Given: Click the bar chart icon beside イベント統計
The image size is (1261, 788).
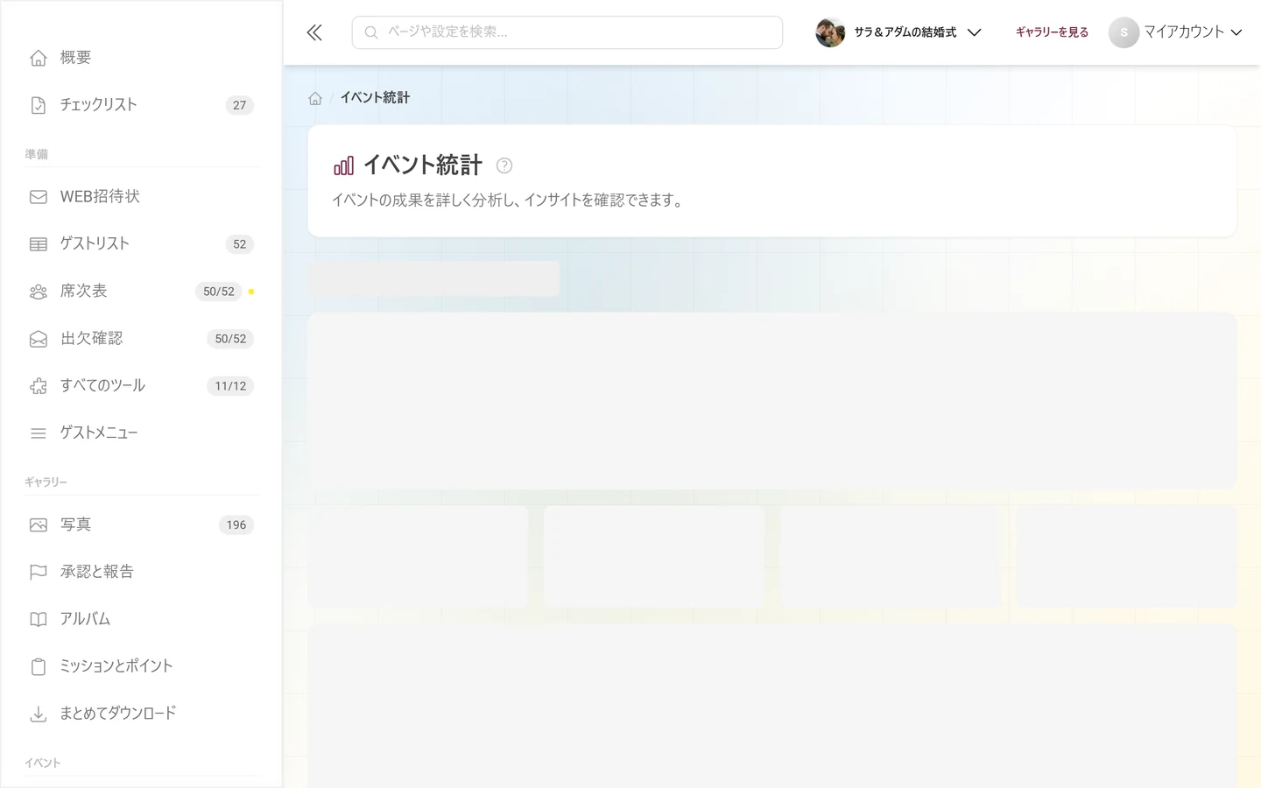Looking at the screenshot, I should [x=343, y=165].
